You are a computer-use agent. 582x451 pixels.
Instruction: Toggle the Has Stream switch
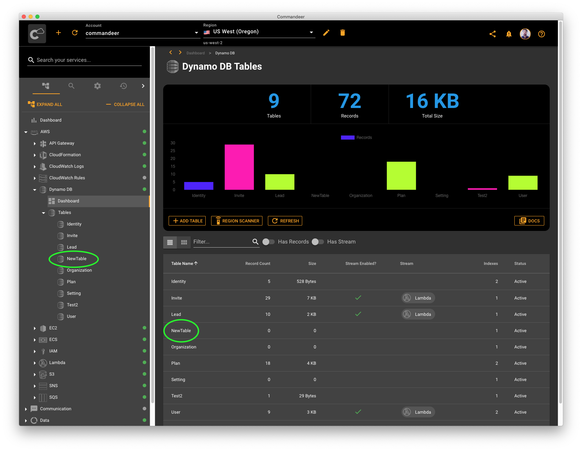318,241
